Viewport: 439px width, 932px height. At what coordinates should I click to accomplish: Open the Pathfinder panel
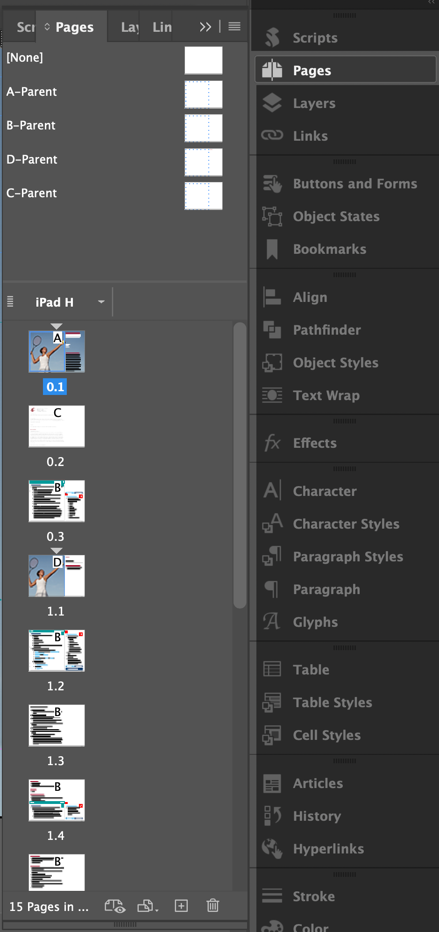(326, 330)
